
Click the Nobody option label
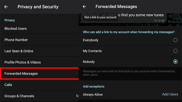click(89, 62)
